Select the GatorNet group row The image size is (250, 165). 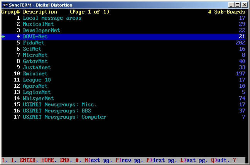tap(35, 61)
